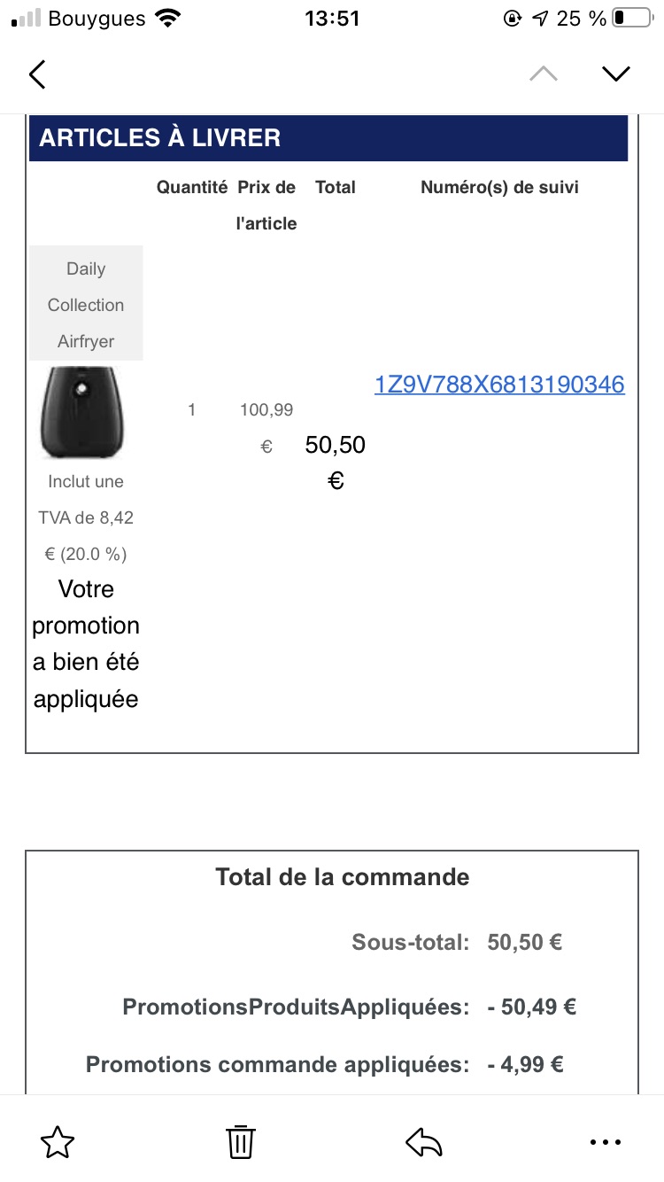Go to next message with down arrow
Viewport: 664px width, 1182px height.
click(615, 74)
